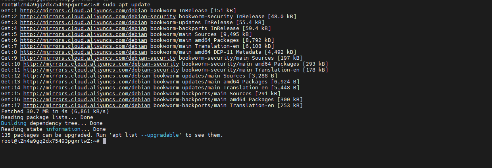
Task: Follow the debian-security URL on the Get:11 line
Action: pos(101,70)
